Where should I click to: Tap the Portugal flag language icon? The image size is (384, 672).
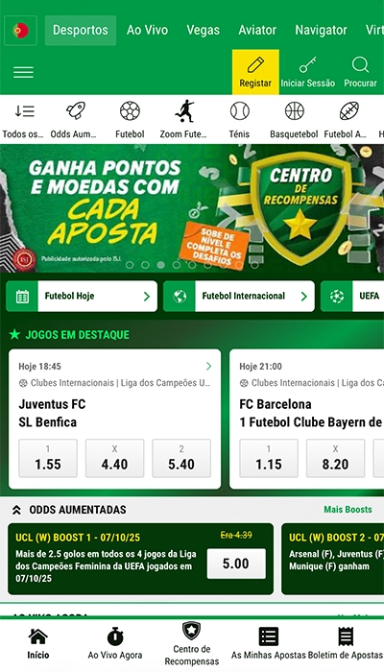(20, 31)
